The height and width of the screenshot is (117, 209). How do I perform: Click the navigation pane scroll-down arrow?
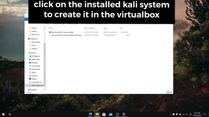coord(45,90)
